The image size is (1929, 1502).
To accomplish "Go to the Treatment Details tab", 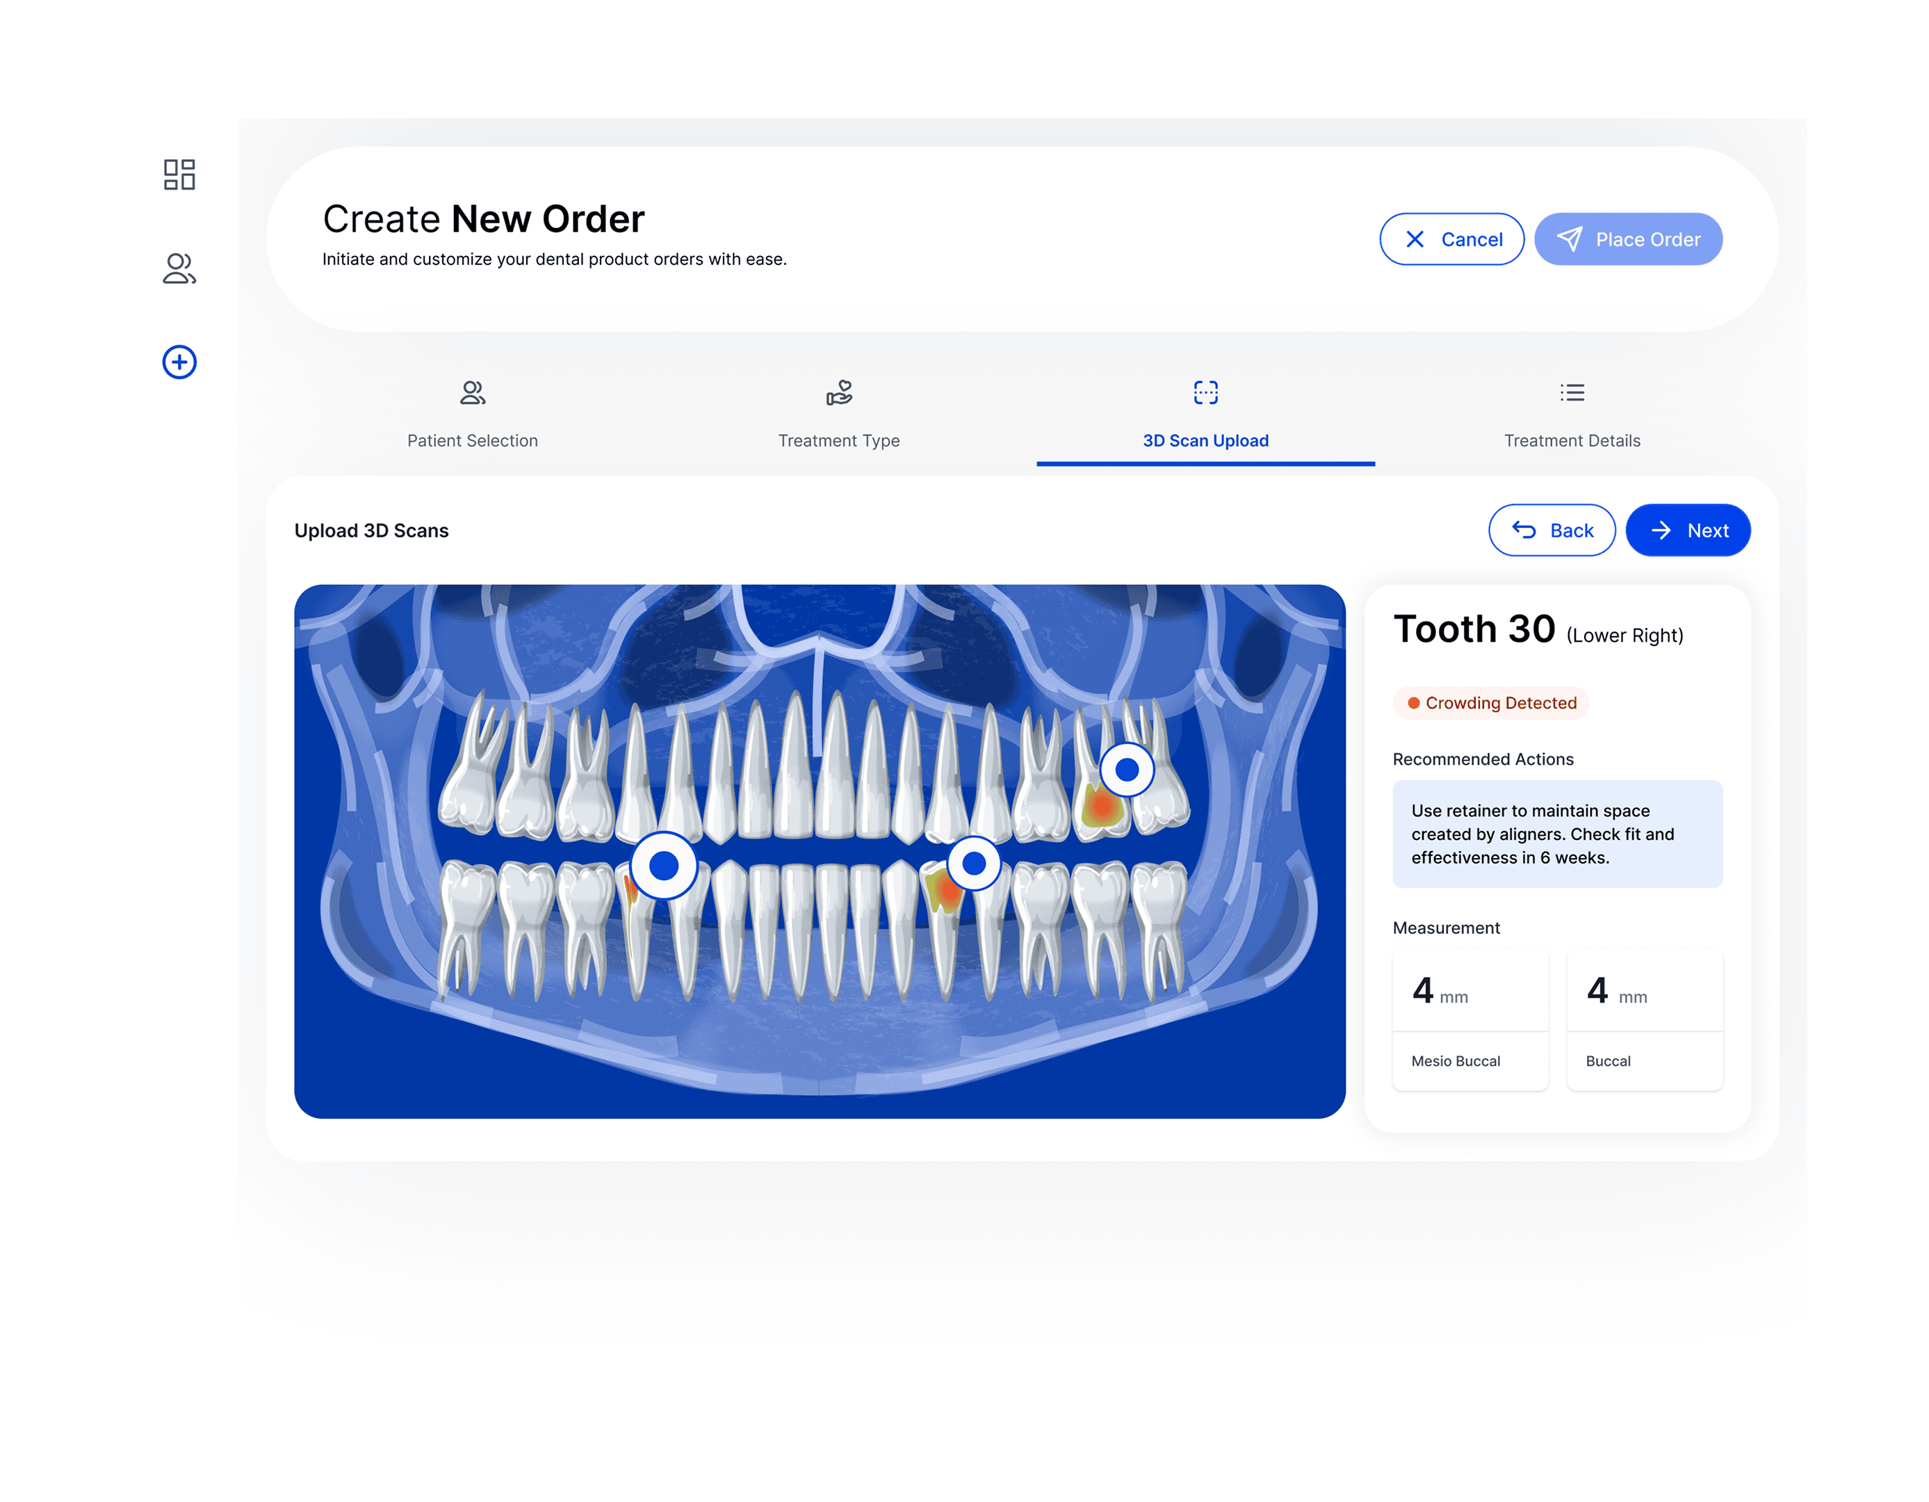I will (x=1572, y=441).
